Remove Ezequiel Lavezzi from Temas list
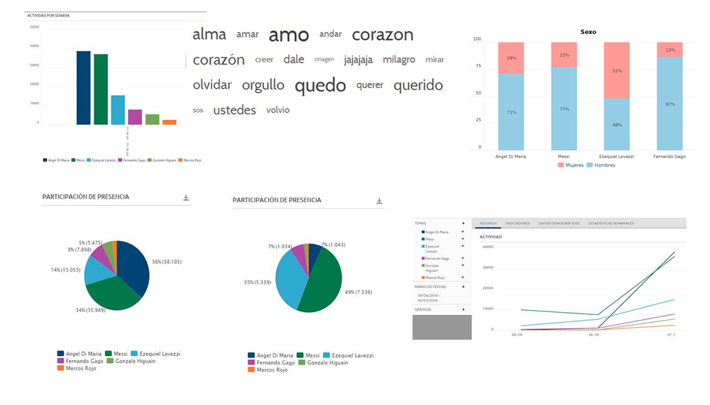This screenshot has height=405, width=710. [x=463, y=246]
